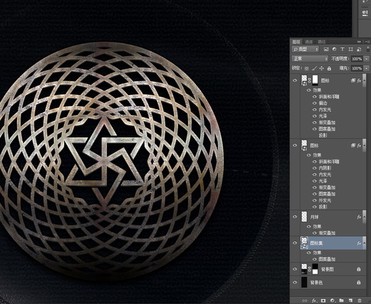Filter layers by pixel image icon

pyautogui.click(x=326, y=49)
